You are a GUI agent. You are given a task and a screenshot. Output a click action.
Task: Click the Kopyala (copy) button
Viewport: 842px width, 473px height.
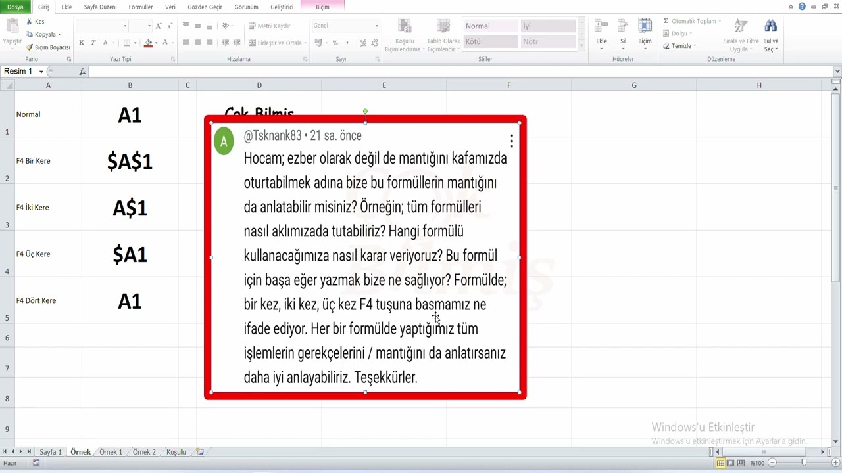[43, 34]
